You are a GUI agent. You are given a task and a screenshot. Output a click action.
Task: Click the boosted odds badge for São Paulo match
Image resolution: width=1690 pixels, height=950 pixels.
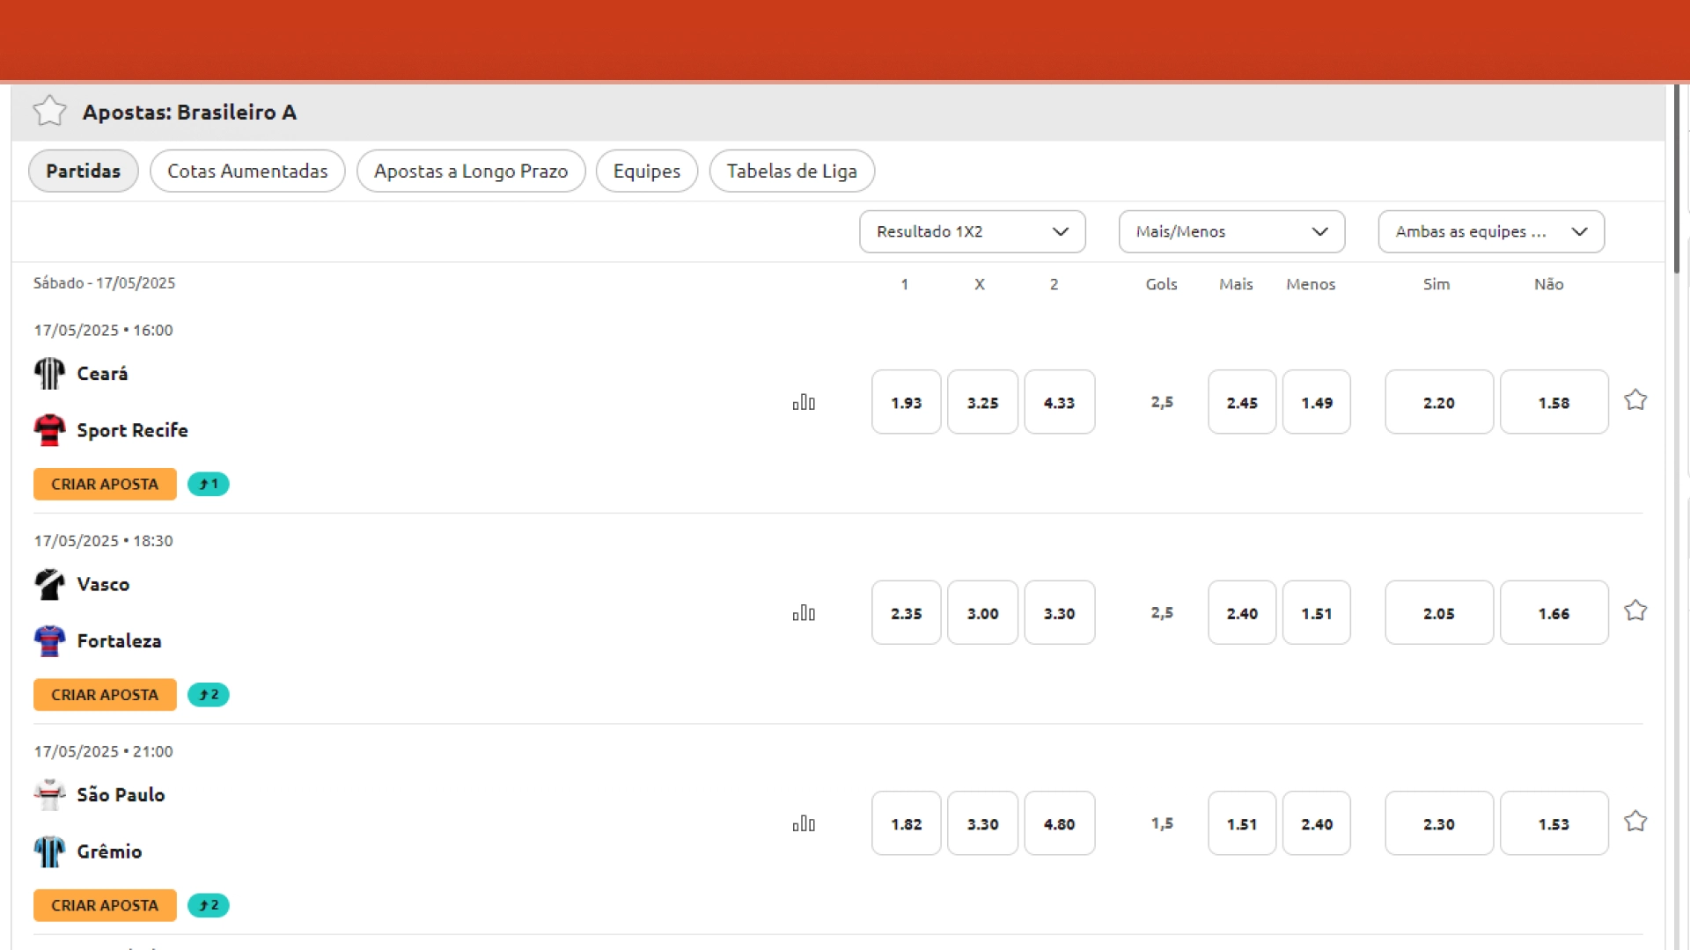tap(209, 905)
